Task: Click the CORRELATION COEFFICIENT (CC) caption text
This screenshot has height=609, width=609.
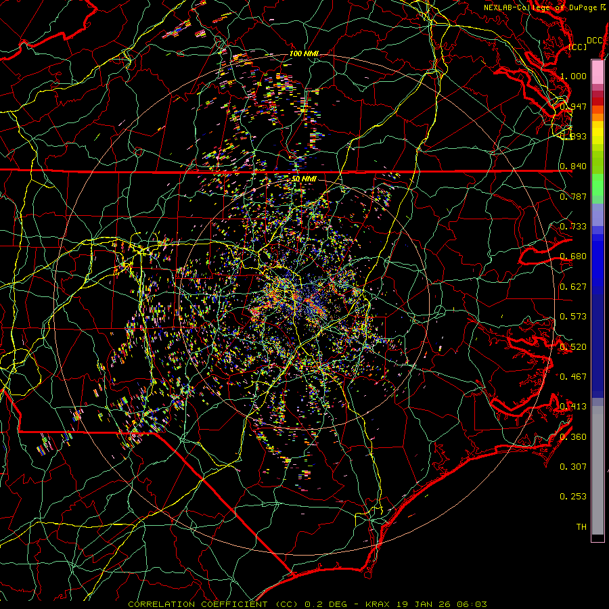Action: [213, 604]
